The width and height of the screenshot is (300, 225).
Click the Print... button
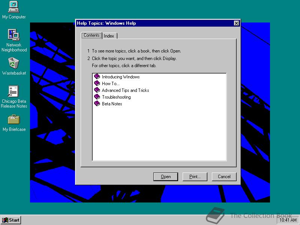[x=195, y=177]
